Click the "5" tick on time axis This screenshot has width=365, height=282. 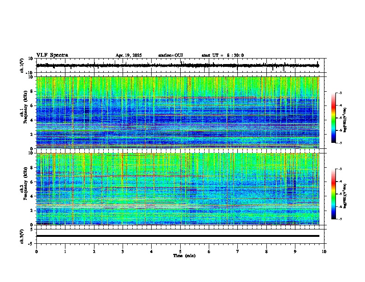(x=180, y=252)
